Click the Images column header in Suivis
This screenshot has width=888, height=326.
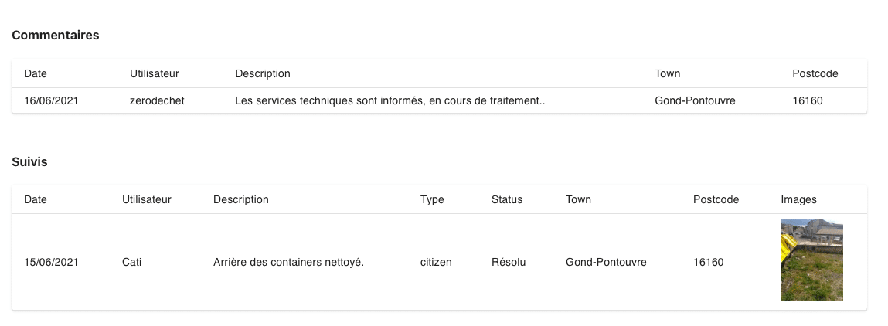tap(798, 199)
